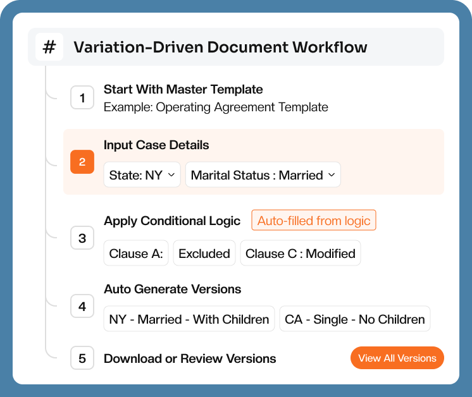Select the Apply Conditional Logic step title
Viewport: 472px width, 397px height.
pos(172,221)
